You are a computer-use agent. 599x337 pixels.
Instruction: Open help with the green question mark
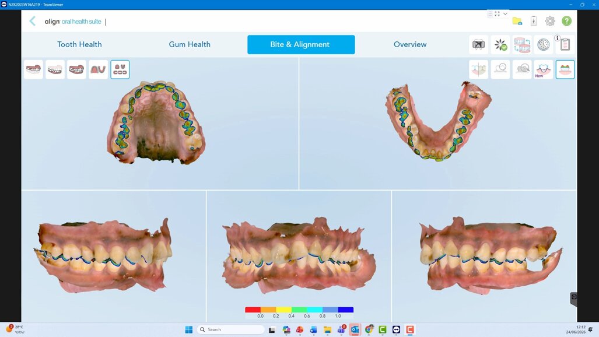pyautogui.click(x=566, y=21)
